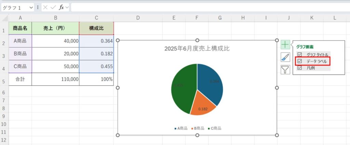This screenshot has height=145, width=350.
Task: Click the A商品 cell in column A
Action: pyautogui.click(x=20, y=41)
